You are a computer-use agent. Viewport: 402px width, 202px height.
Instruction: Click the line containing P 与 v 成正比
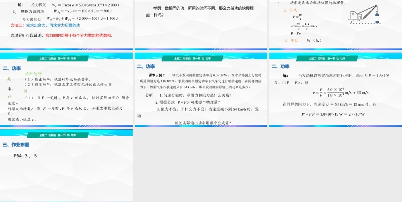pos(77,98)
